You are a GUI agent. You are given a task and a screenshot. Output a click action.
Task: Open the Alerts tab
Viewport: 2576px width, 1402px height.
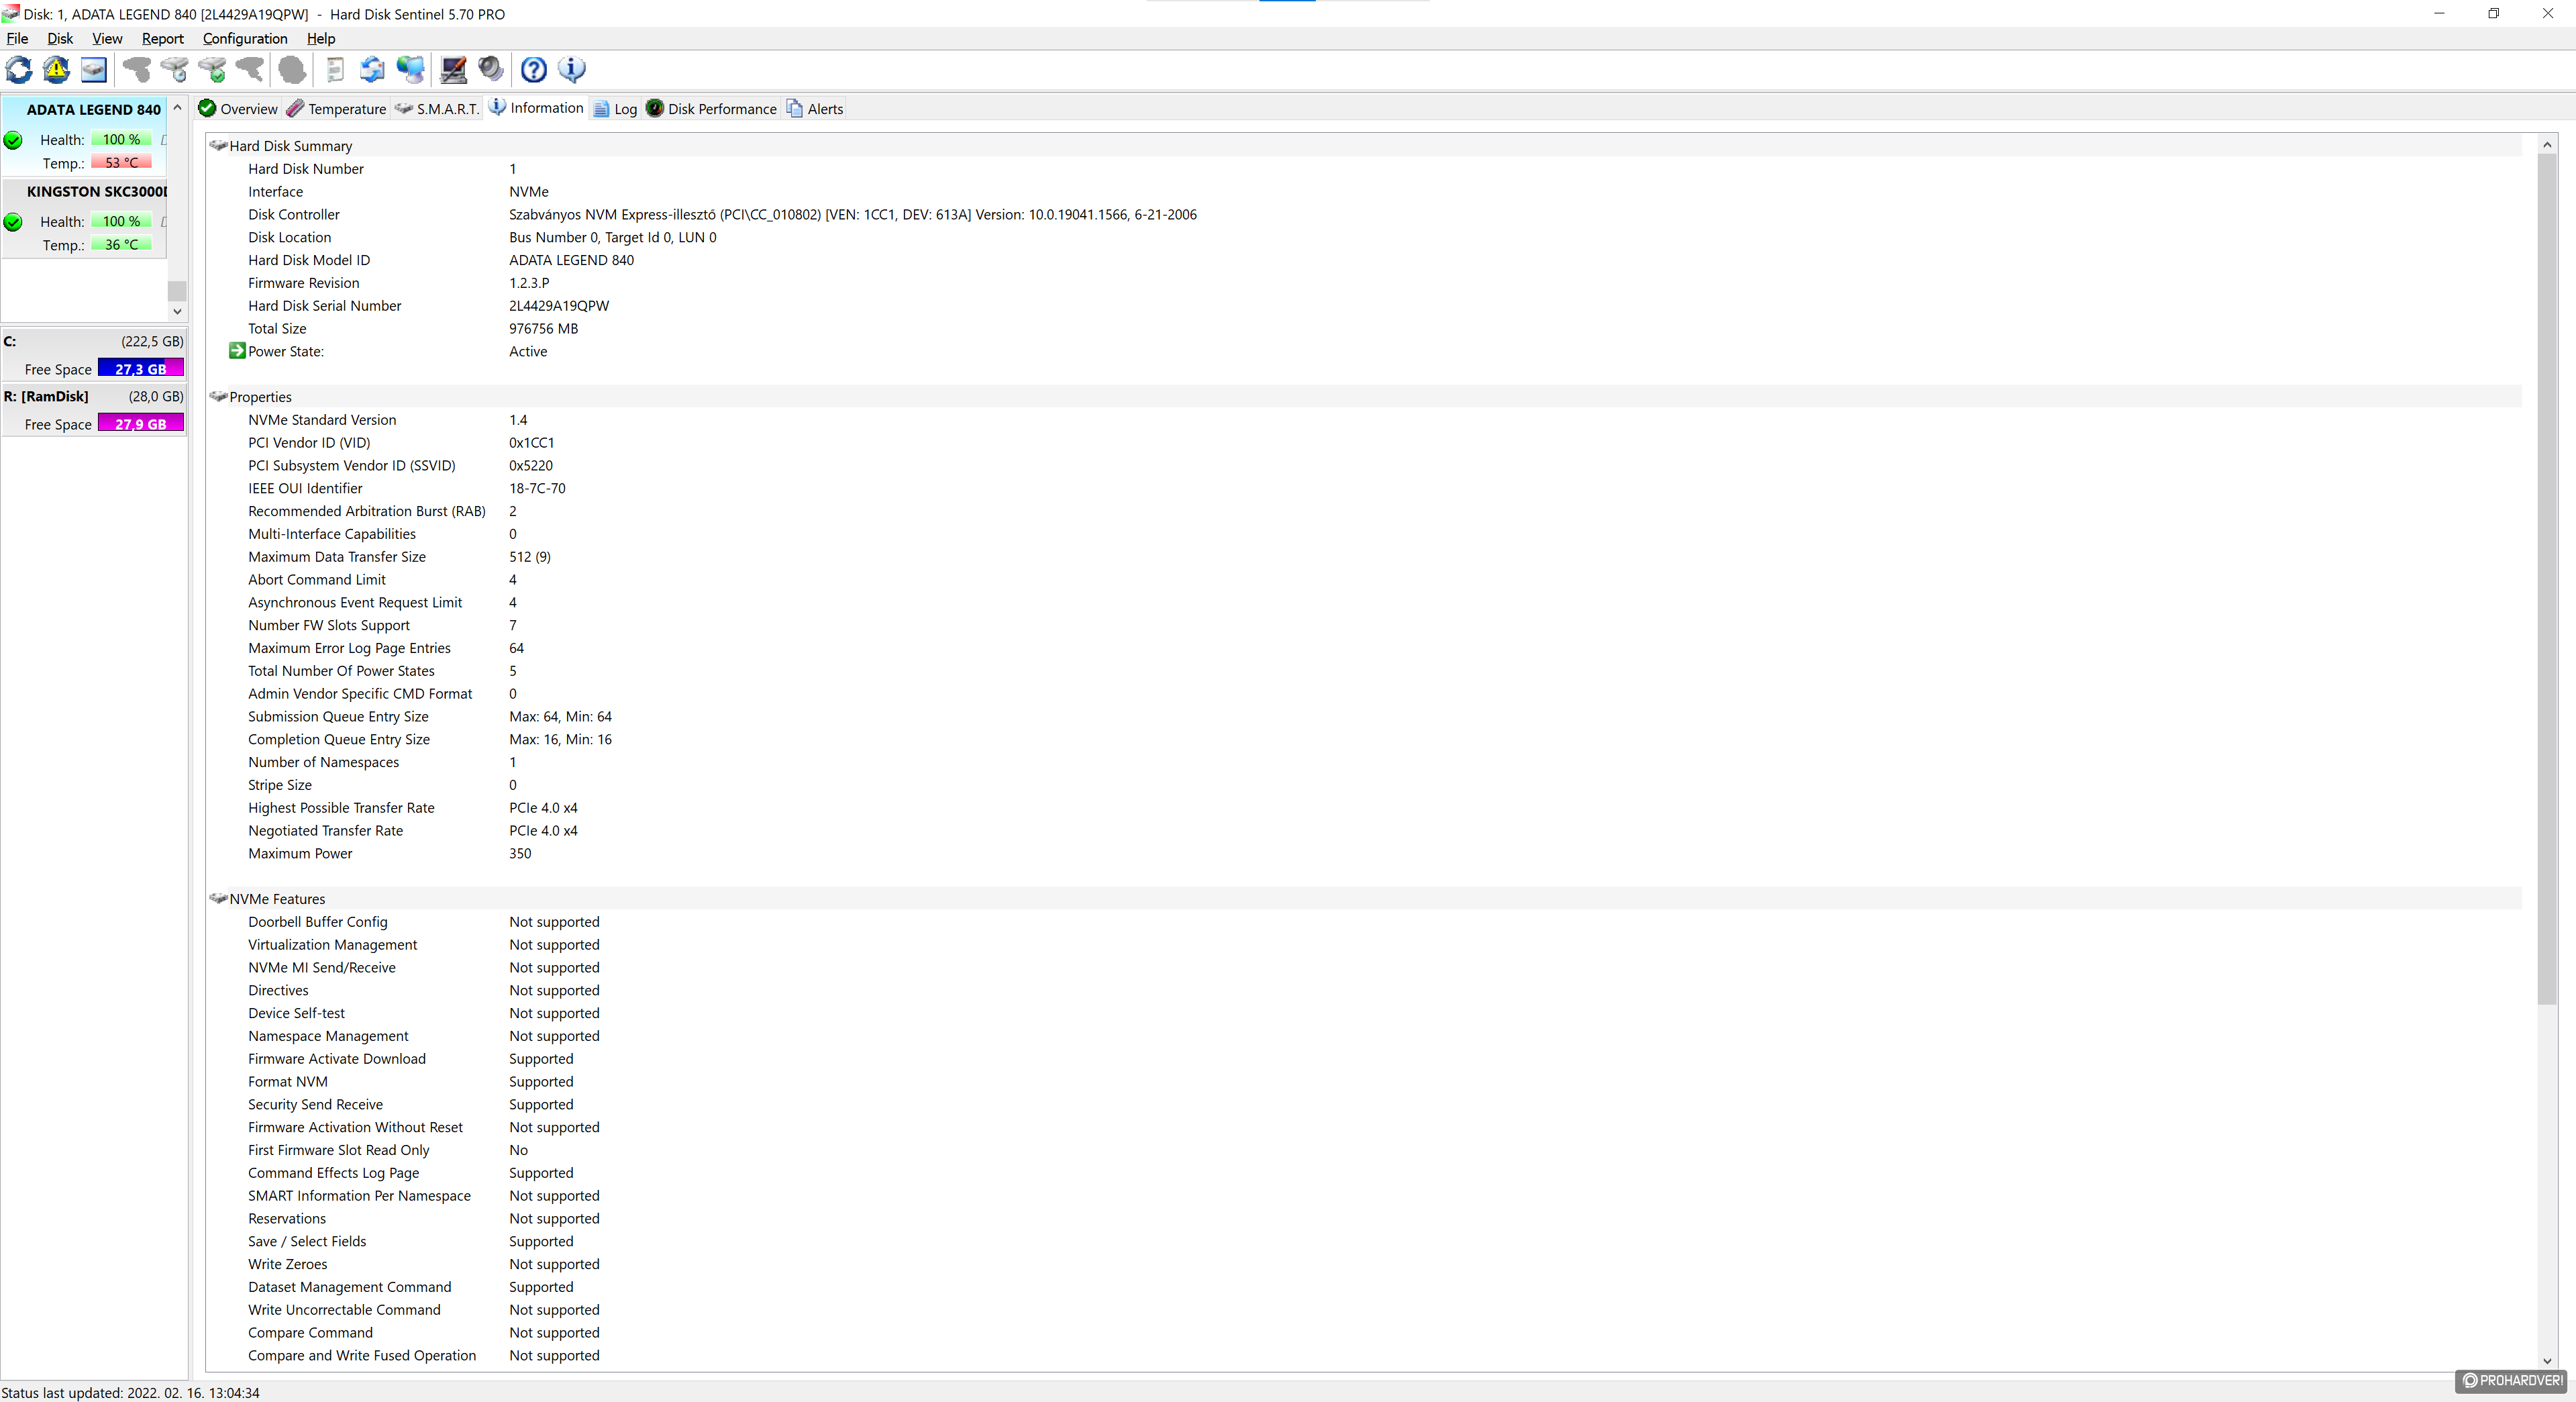(815, 109)
